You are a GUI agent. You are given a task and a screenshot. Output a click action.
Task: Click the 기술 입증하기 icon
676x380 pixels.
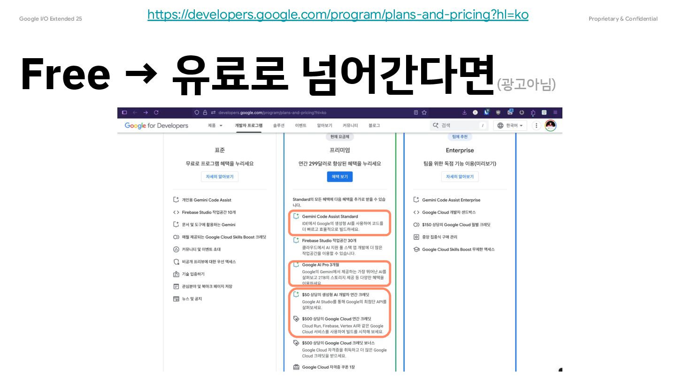click(176, 274)
